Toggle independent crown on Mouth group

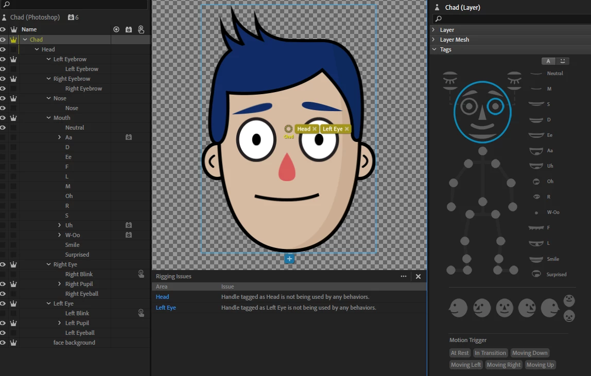click(x=13, y=118)
